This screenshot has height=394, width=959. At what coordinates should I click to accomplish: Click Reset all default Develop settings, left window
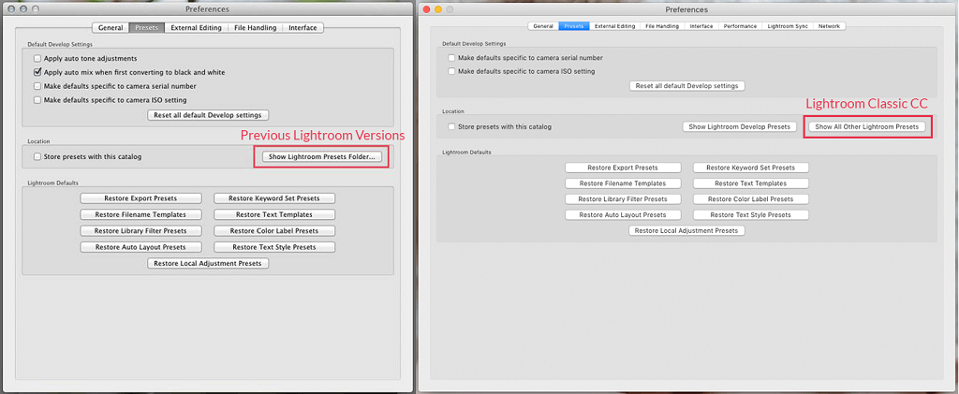[208, 115]
